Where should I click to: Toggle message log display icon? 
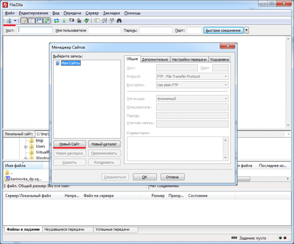pos(24,20)
